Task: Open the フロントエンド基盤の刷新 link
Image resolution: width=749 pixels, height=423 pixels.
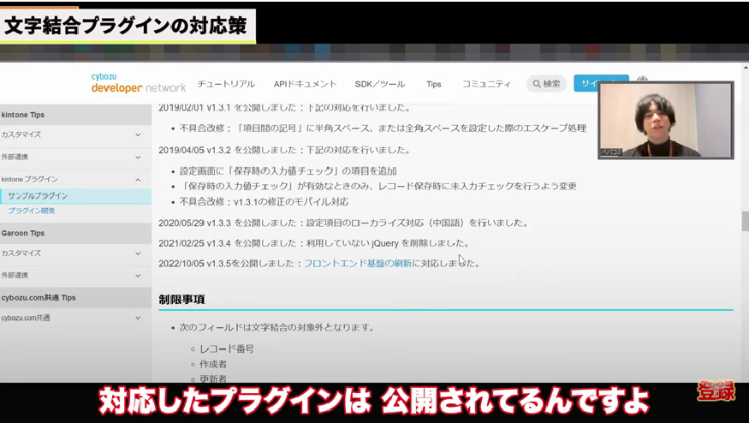Action: click(358, 264)
